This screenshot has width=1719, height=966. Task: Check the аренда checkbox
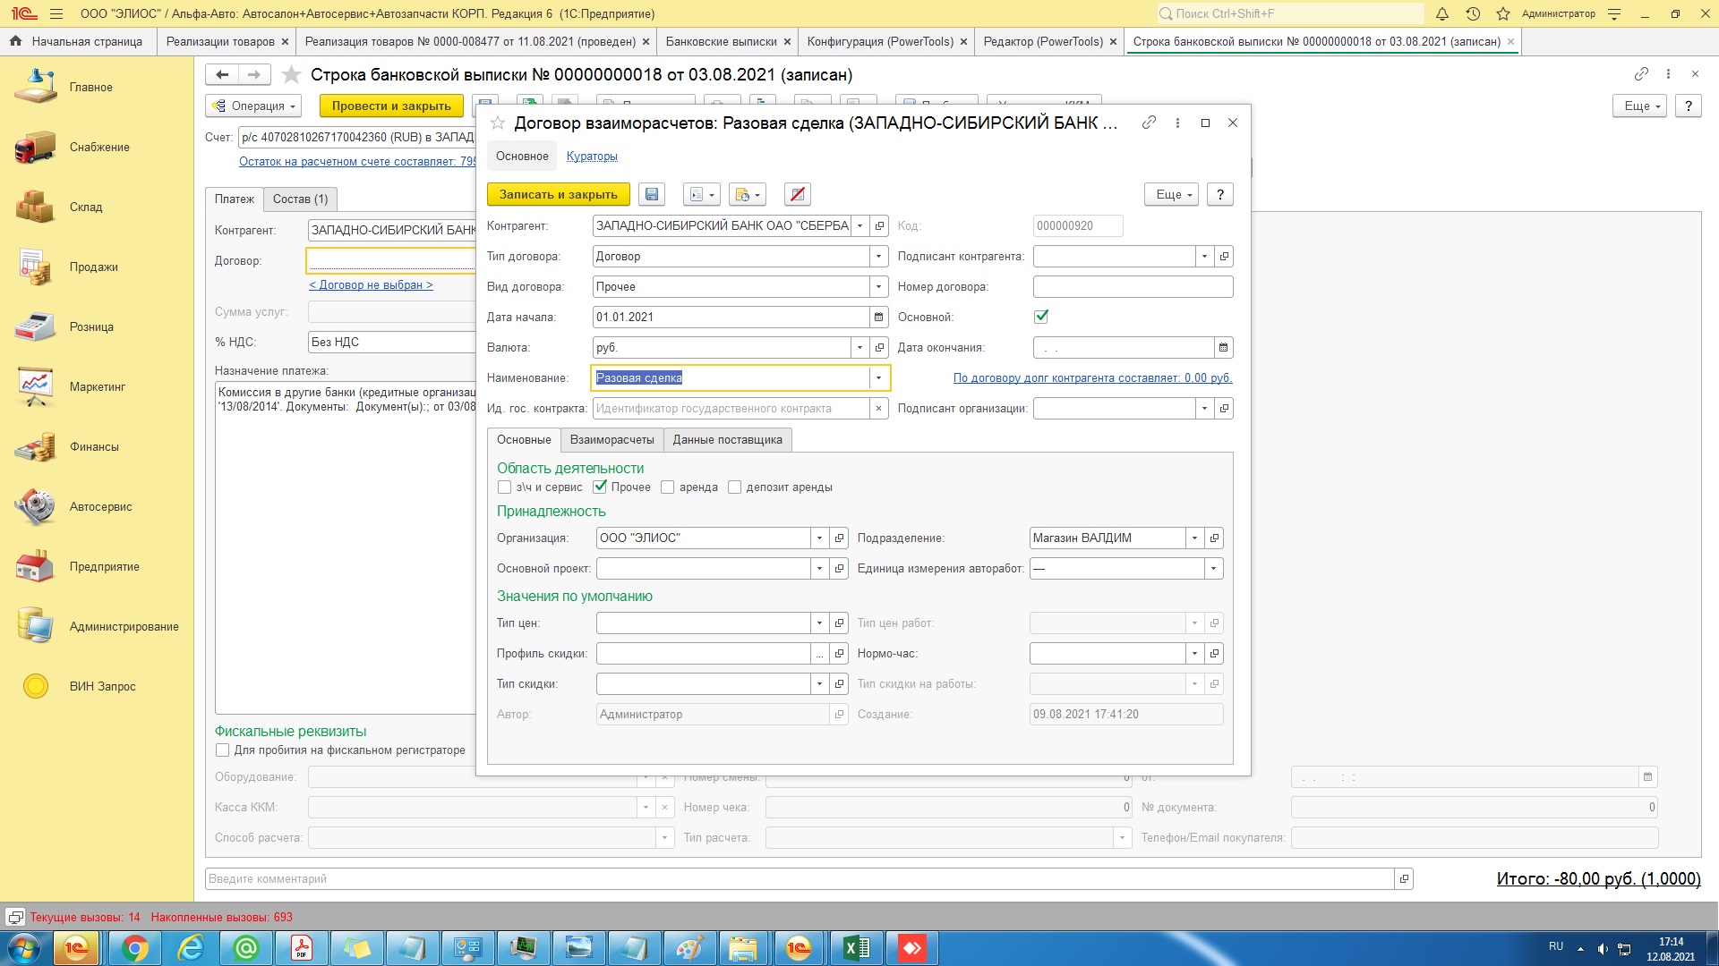click(x=667, y=487)
